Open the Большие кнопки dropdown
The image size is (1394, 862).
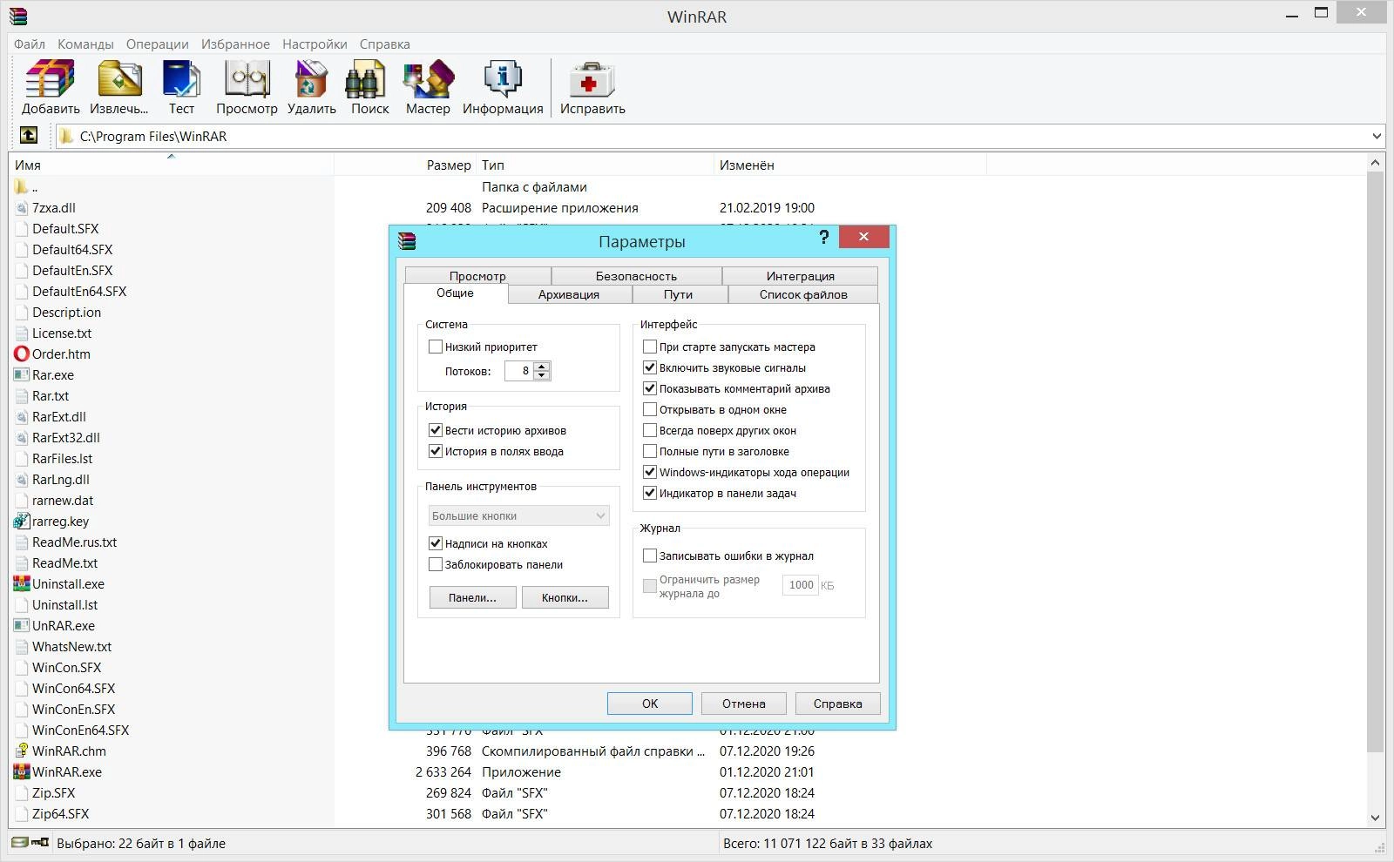tap(518, 515)
